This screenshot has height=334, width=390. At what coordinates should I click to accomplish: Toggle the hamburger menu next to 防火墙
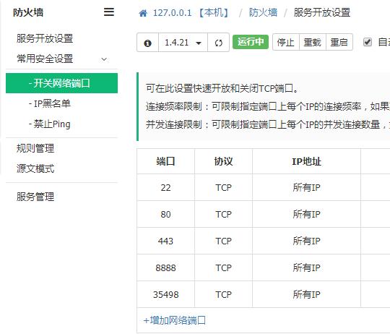(108, 12)
